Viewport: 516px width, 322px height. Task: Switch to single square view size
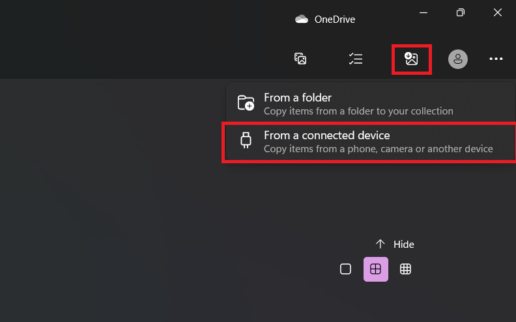(x=345, y=269)
